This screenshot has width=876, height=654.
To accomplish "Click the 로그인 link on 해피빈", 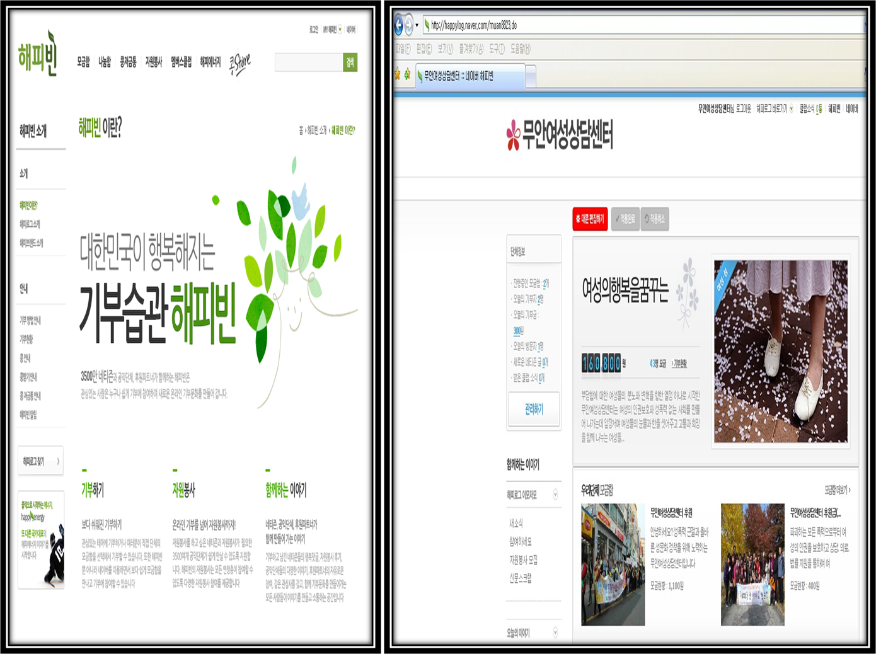I will tap(314, 30).
